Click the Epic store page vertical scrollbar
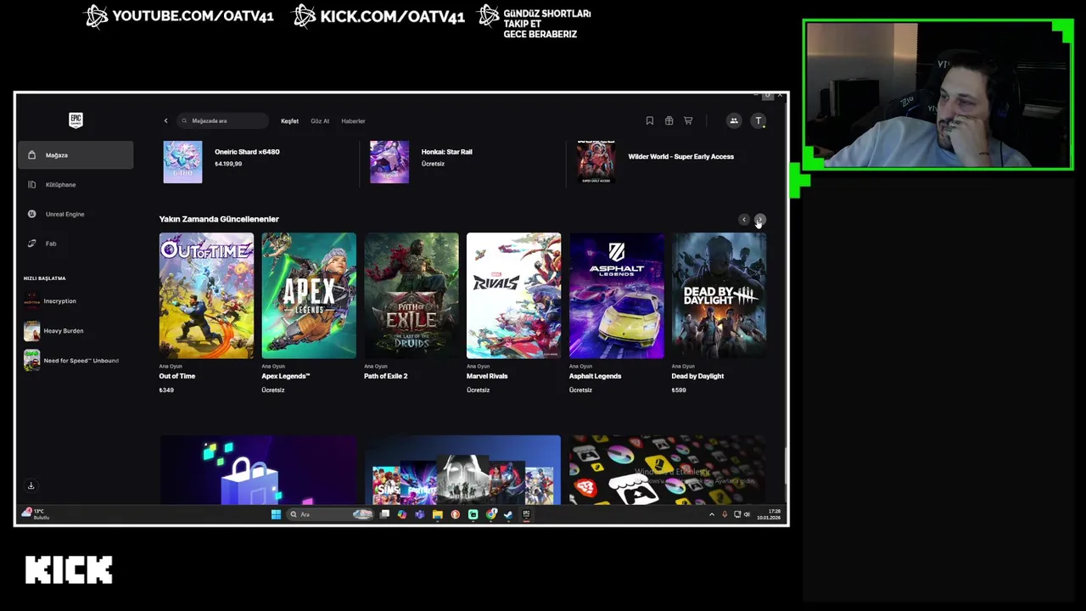 (785, 465)
